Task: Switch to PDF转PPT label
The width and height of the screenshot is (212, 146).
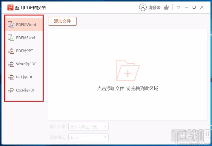Action: 24,51
